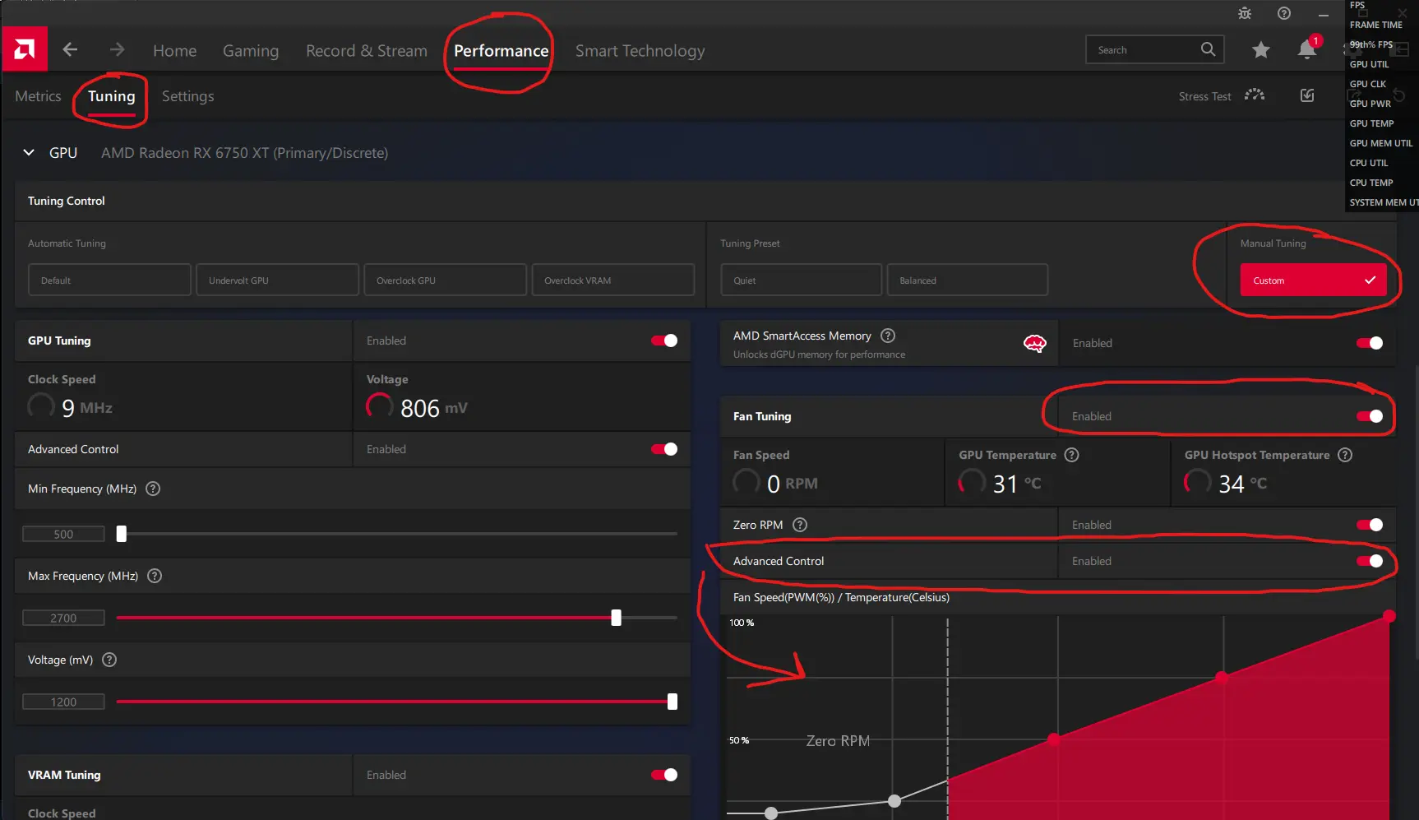Click the Voltage slider handle
Screen dimensions: 1419x820
coord(673,702)
